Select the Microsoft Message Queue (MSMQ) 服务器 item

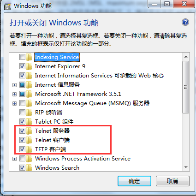pos(92,103)
